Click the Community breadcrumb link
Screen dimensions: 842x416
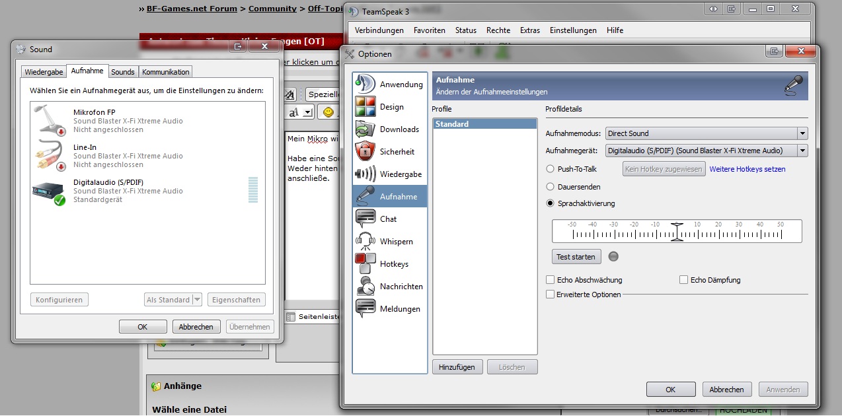click(x=272, y=9)
